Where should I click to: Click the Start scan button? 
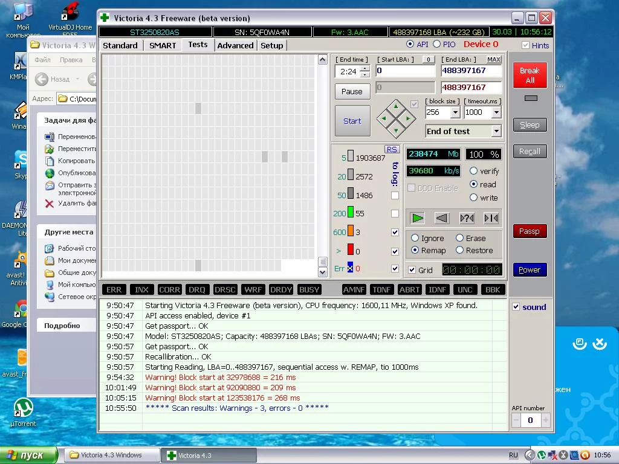tap(352, 121)
